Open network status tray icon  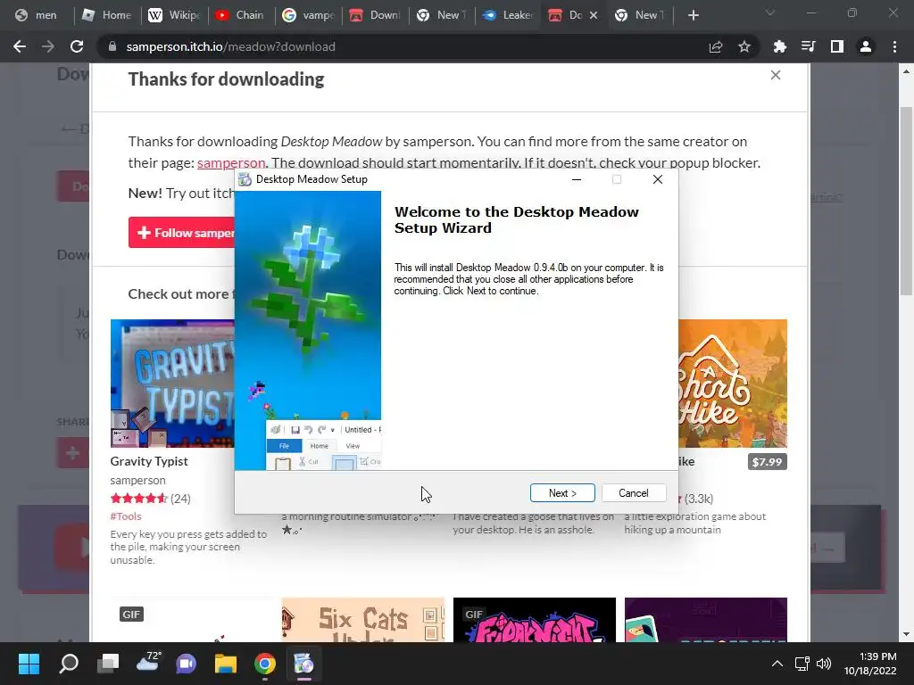802,664
